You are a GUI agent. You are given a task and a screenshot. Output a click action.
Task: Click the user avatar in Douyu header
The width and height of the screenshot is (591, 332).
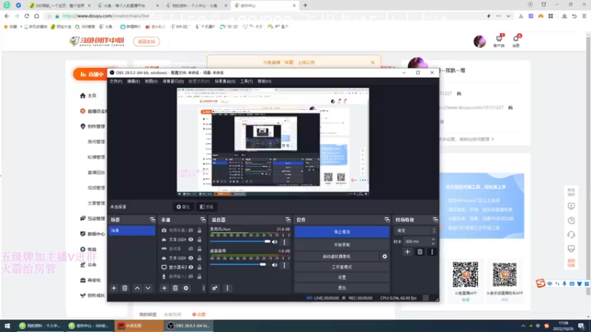[479, 41]
